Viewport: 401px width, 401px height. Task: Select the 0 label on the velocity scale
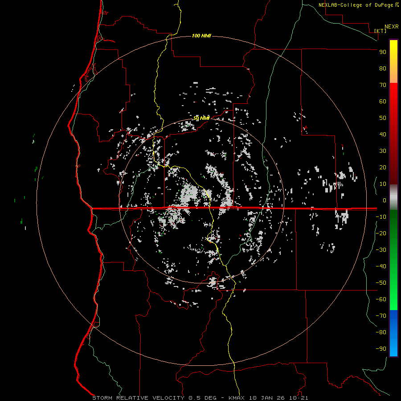385,200
